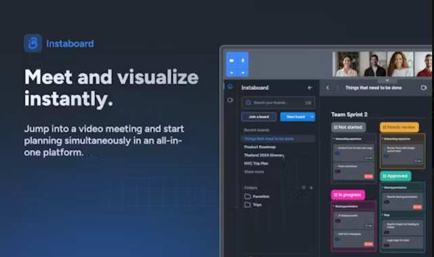Click the Search your boards field
This screenshot has width=434, height=257.
(278, 102)
